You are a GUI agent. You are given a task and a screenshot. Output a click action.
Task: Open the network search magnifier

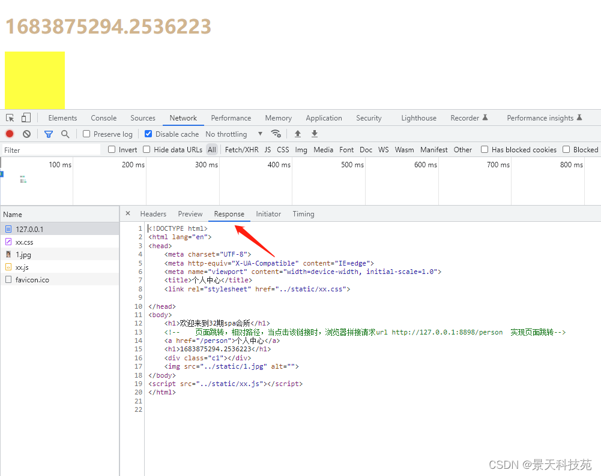pyautogui.click(x=65, y=134)
